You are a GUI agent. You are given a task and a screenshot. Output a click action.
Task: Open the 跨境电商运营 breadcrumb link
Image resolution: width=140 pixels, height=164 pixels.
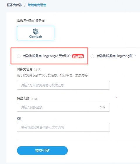pyautogui.click(x=37, y=5)
